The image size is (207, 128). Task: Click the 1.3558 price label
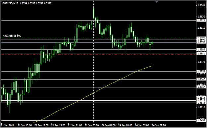(201, 72)
